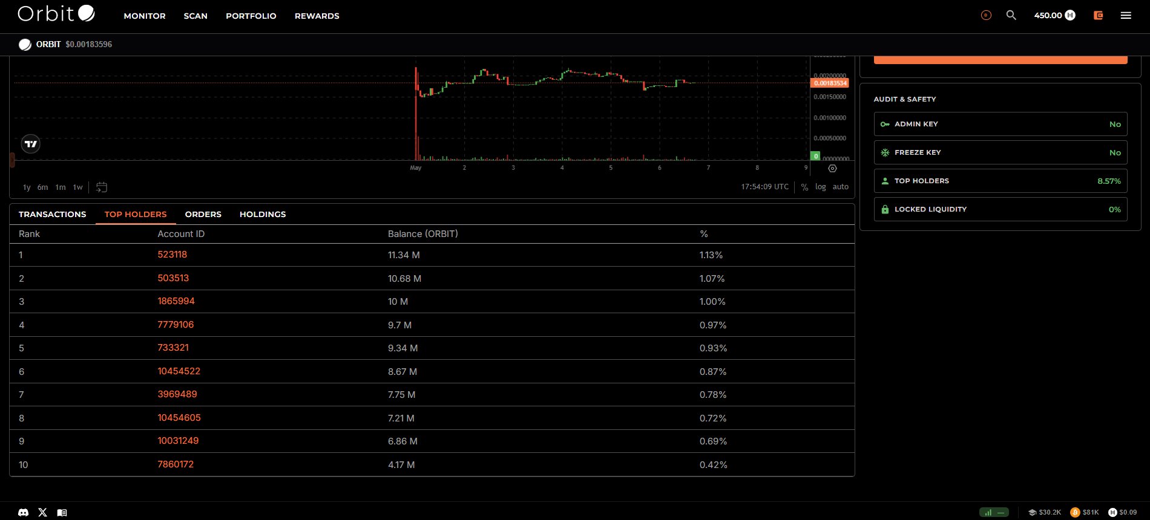
Task: Open the Portfolio menu
Action: tap(251, 16)
